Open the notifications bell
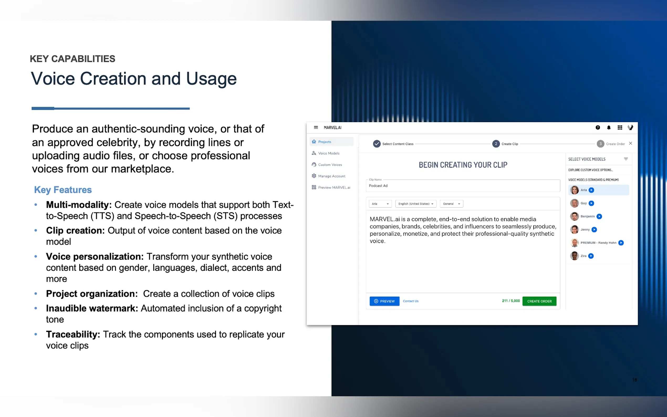The height and width of the screenshot is (417, 667). click(x=608, y=127)
